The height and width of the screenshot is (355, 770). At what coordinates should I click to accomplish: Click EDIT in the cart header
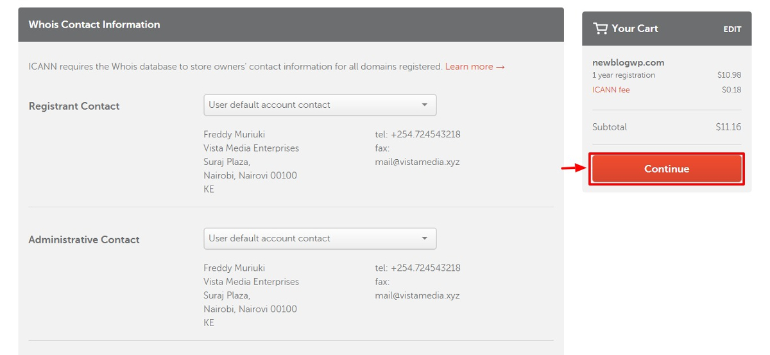point(732,30)
